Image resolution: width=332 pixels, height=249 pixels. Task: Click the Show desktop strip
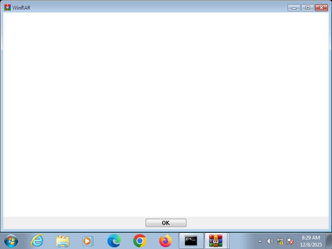pos(329,241)
